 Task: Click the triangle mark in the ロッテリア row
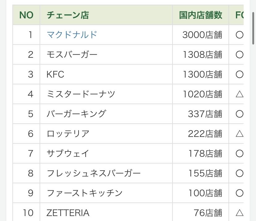pos(239,134)
